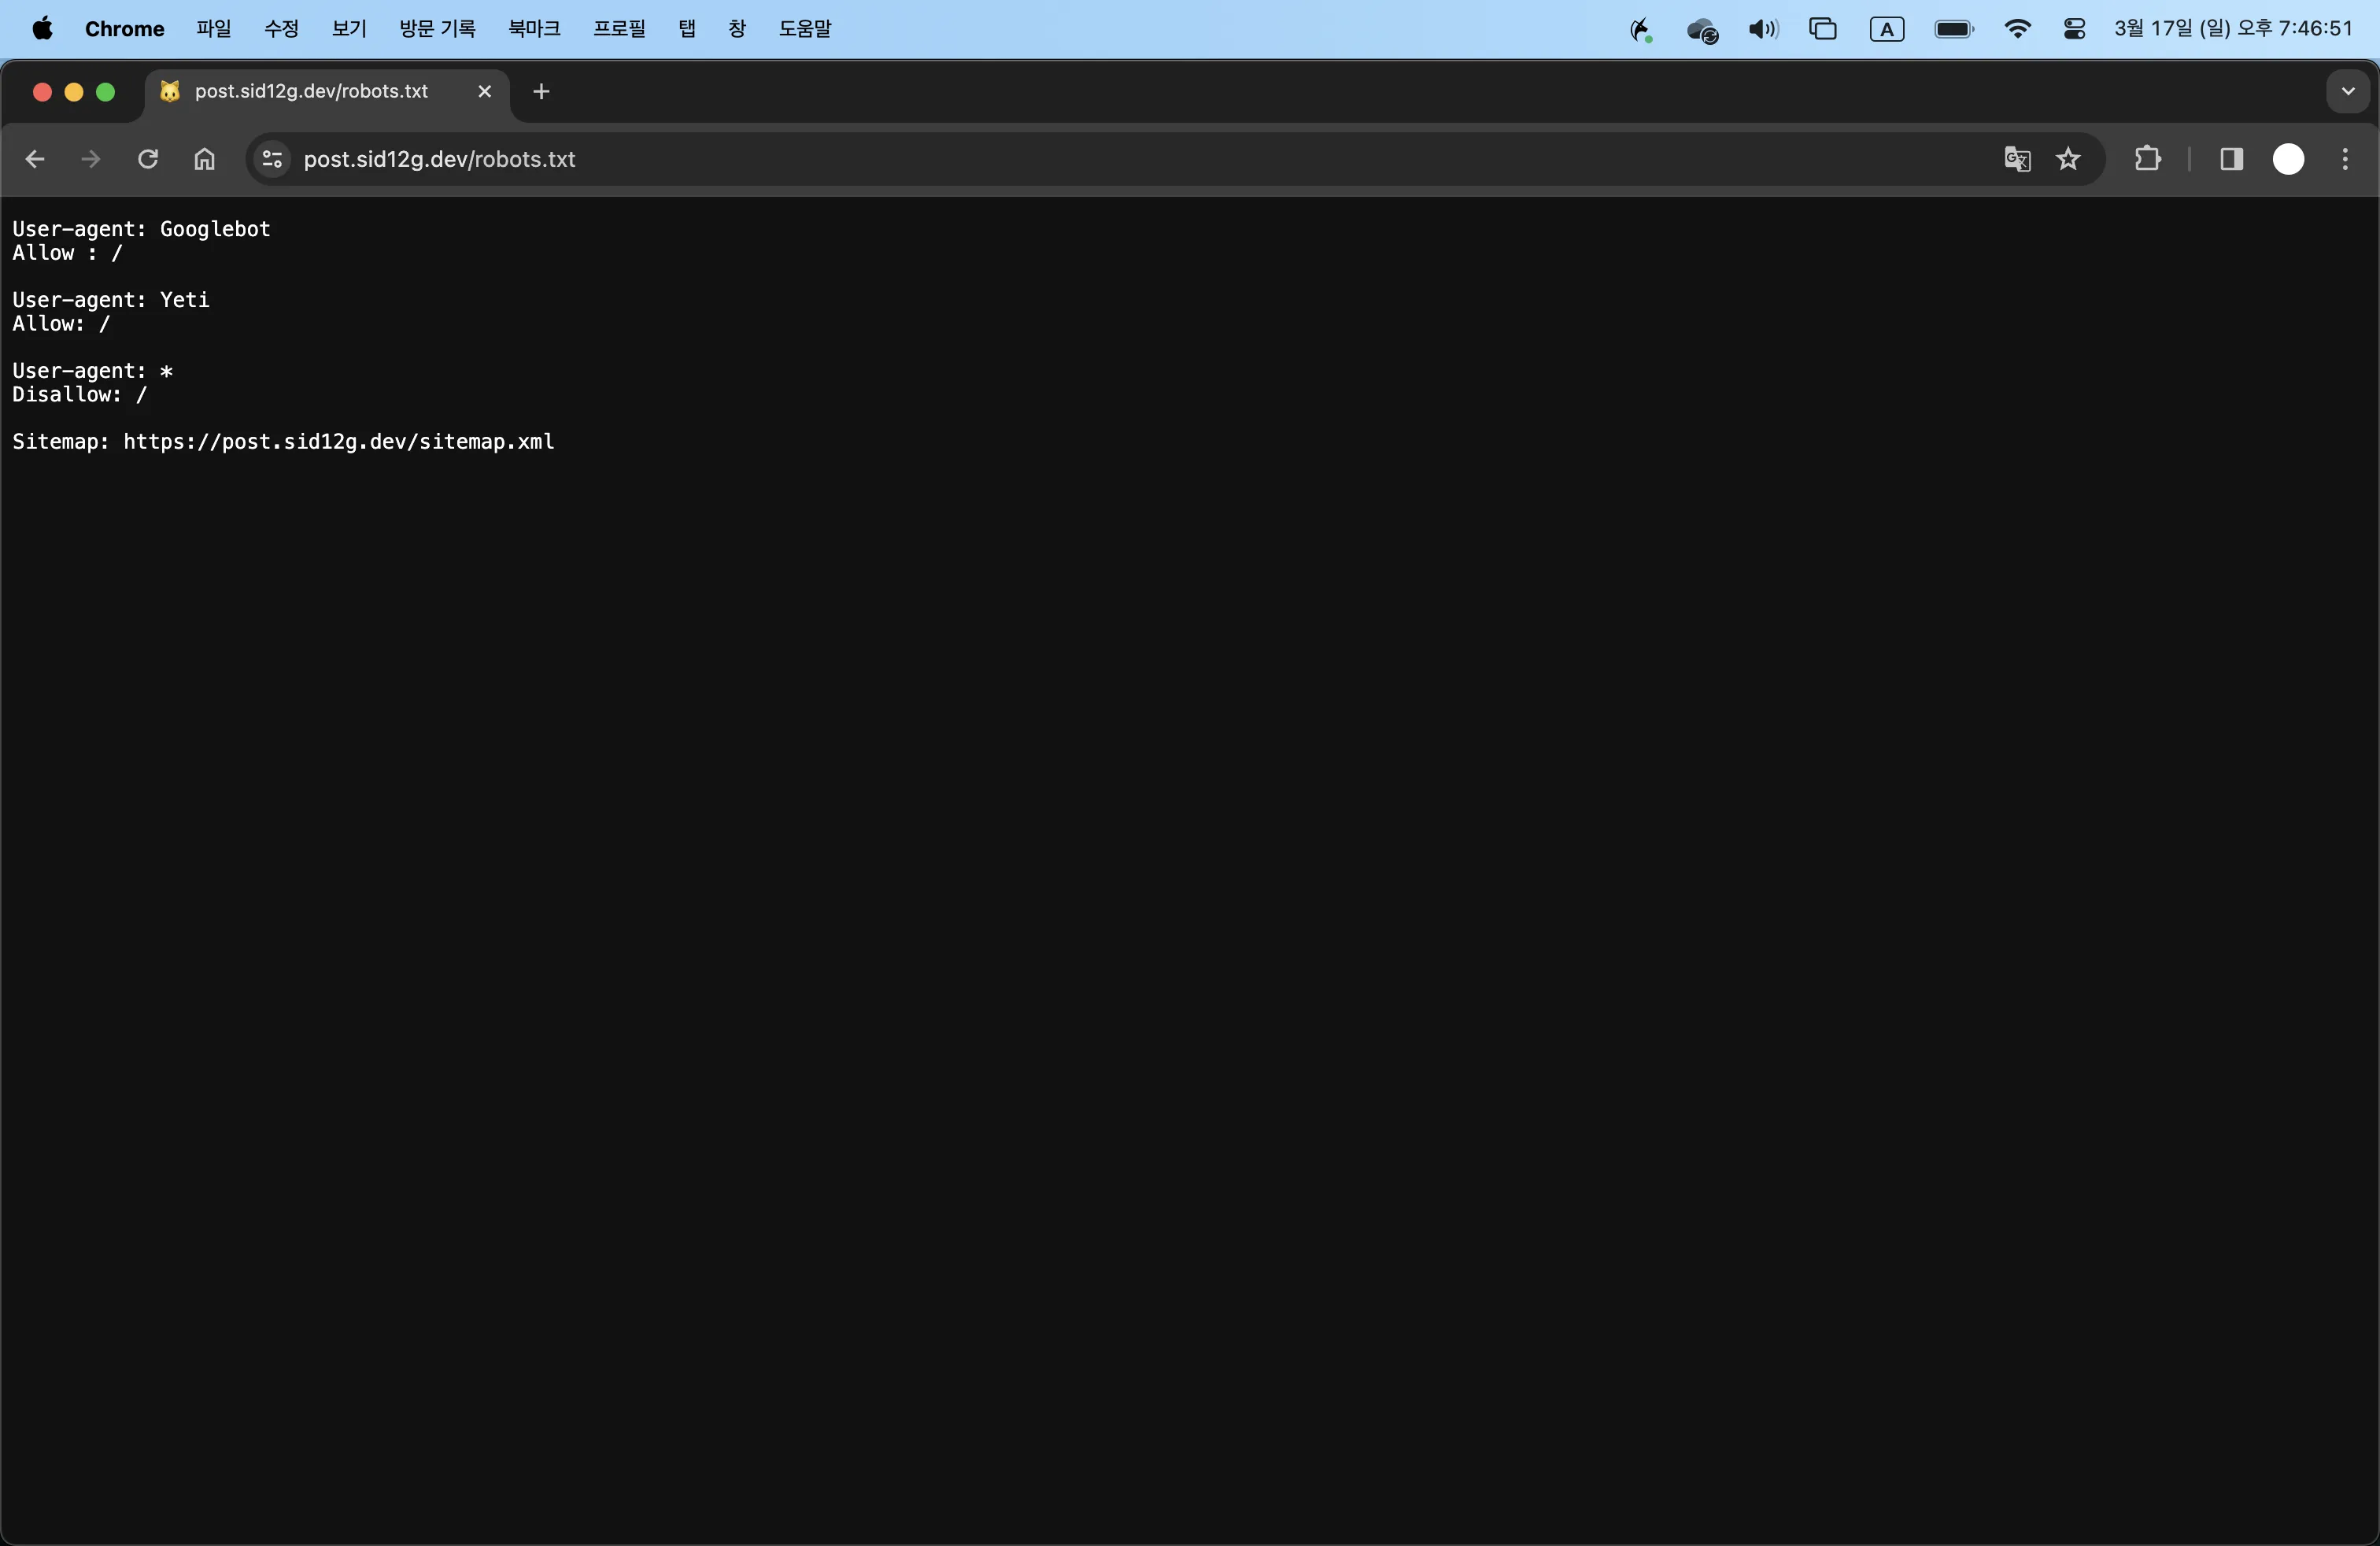Image resolution: width=2380 pixels, height=1546 pixels.
Task: Open the Chrome app menu
Action: point(124,29)
